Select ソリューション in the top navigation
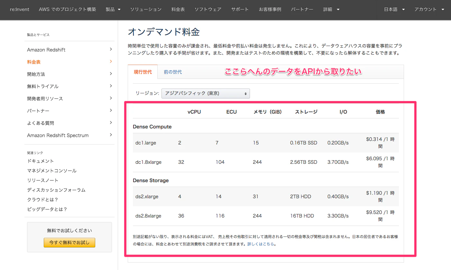The width and height of the screenshot is (451, 270). pyautogui.click(x=146, y=9)
